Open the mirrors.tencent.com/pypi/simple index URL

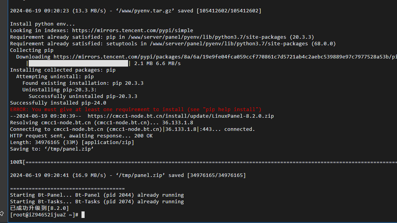coord(132,31)
